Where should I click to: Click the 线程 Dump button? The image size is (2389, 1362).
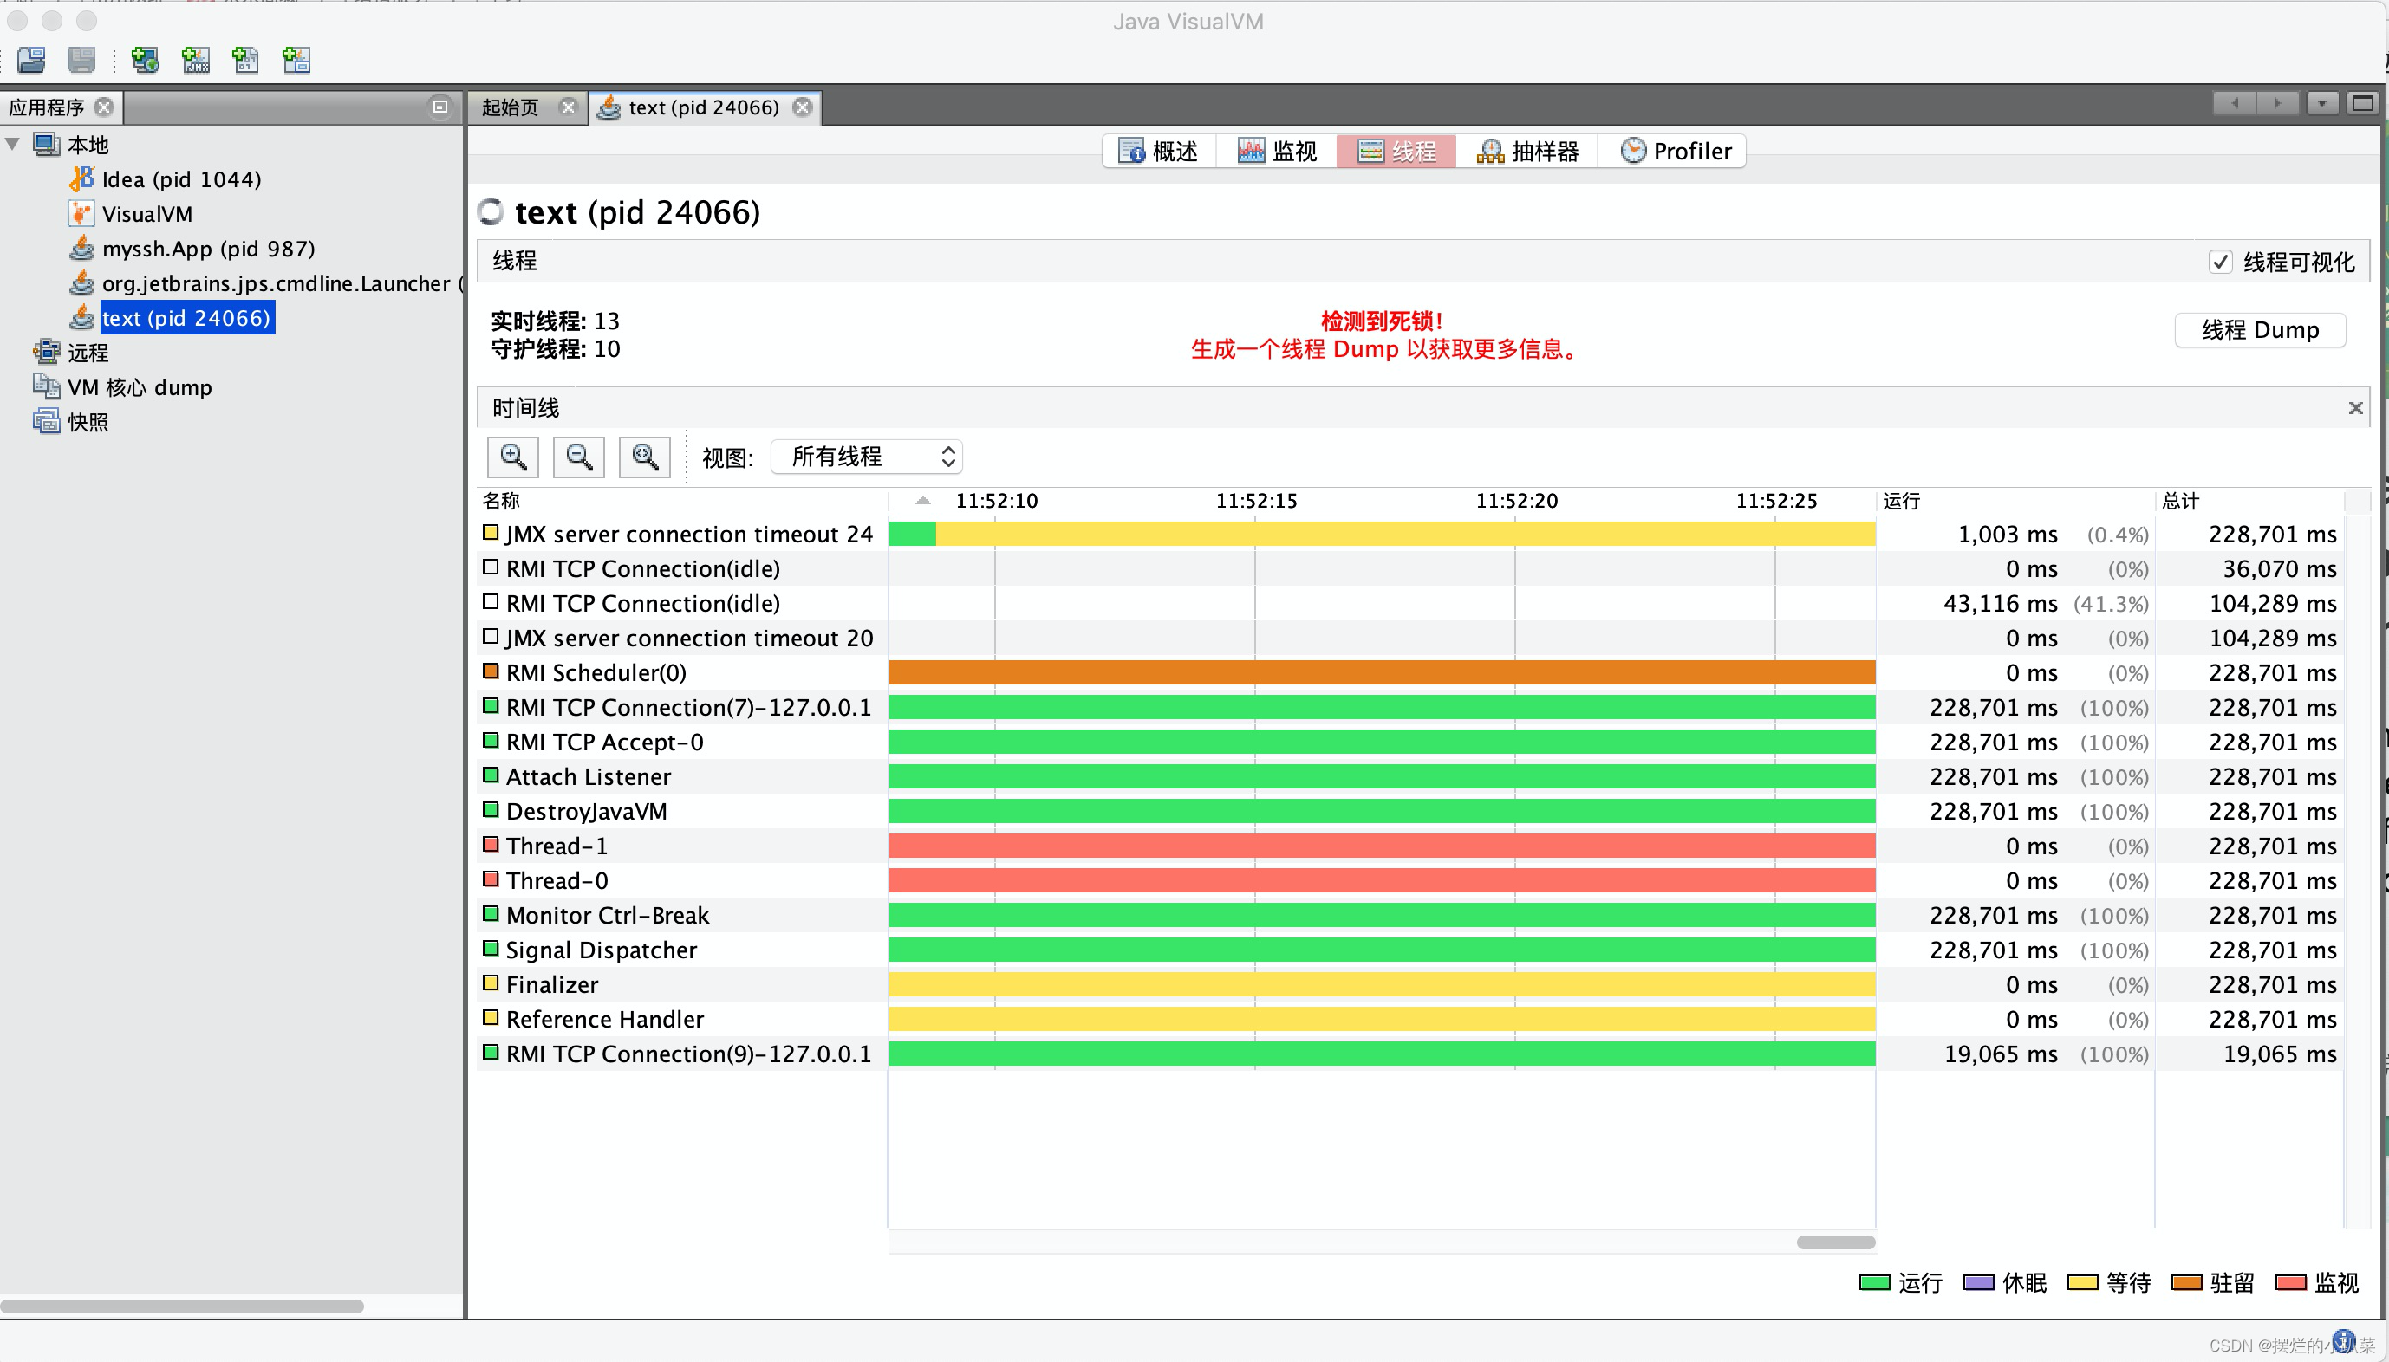[x=2260, y=329]
